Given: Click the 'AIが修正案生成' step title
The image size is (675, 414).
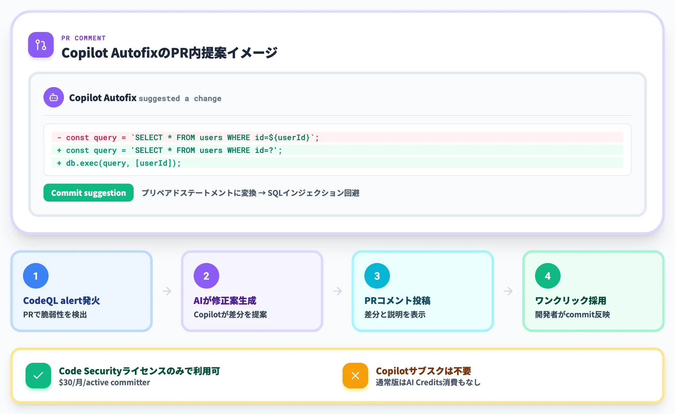Looking at the screenshot, I should point(225,301).
